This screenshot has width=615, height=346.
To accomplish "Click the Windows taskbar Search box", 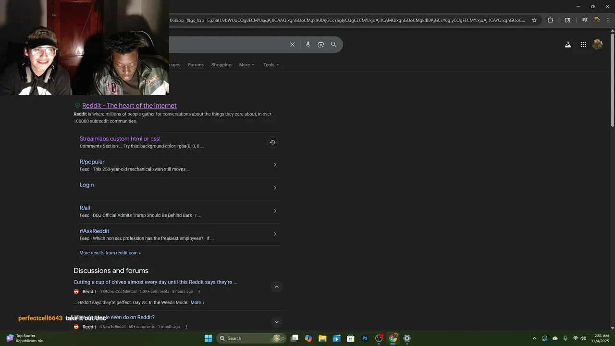I will click(251, 338).
